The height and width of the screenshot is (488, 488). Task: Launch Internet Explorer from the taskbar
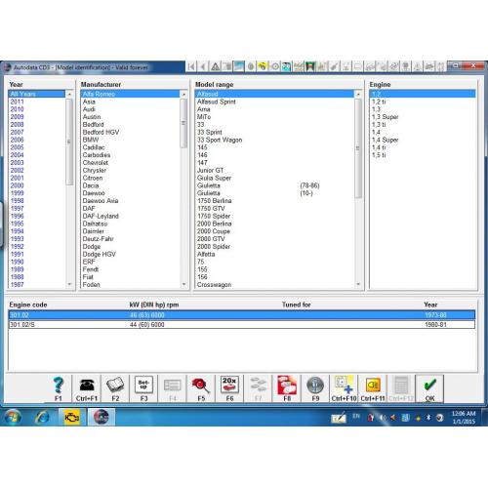pos(42,417)
